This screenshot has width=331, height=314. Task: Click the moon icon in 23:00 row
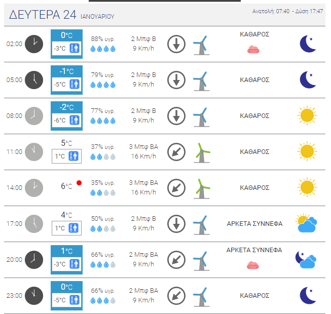(x=307, y=295)
